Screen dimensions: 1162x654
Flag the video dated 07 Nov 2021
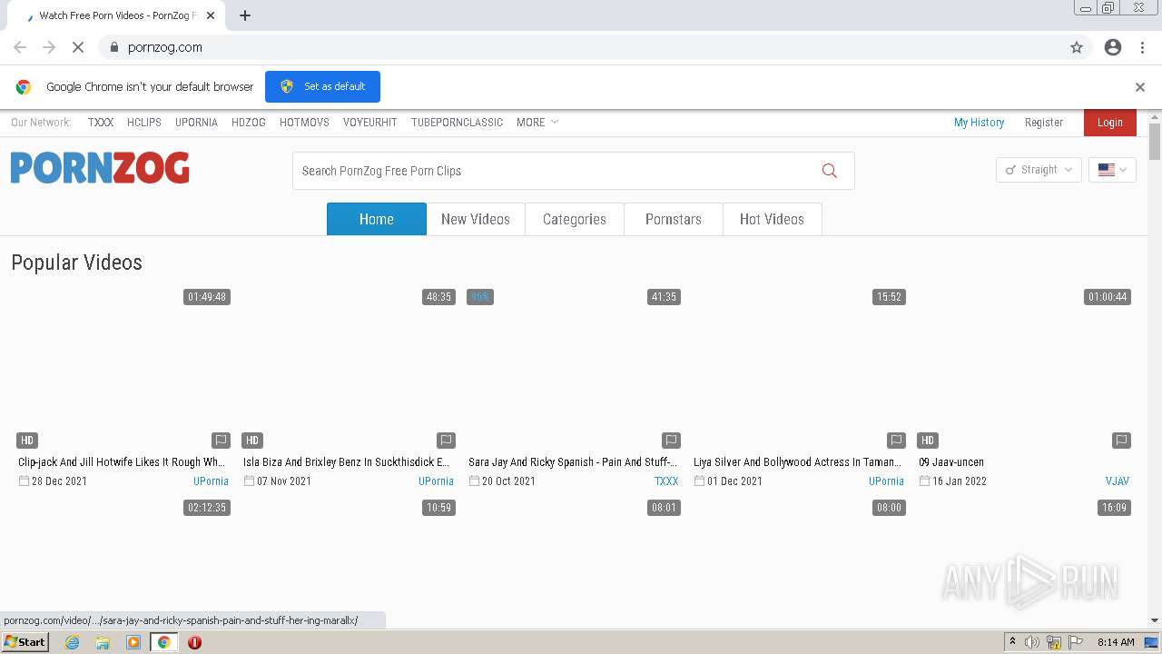click(x=446, y=441)
